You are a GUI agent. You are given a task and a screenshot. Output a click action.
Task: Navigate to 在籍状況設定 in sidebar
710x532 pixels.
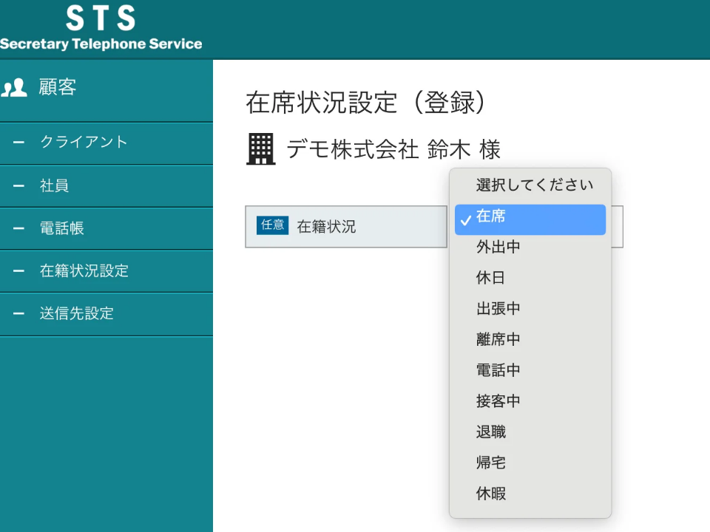click(x=84, y=271)
